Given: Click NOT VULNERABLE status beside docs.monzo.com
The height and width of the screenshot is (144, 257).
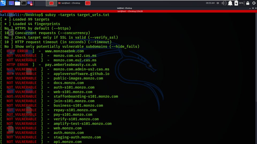Looking at the screenshot, I should 21,83.
